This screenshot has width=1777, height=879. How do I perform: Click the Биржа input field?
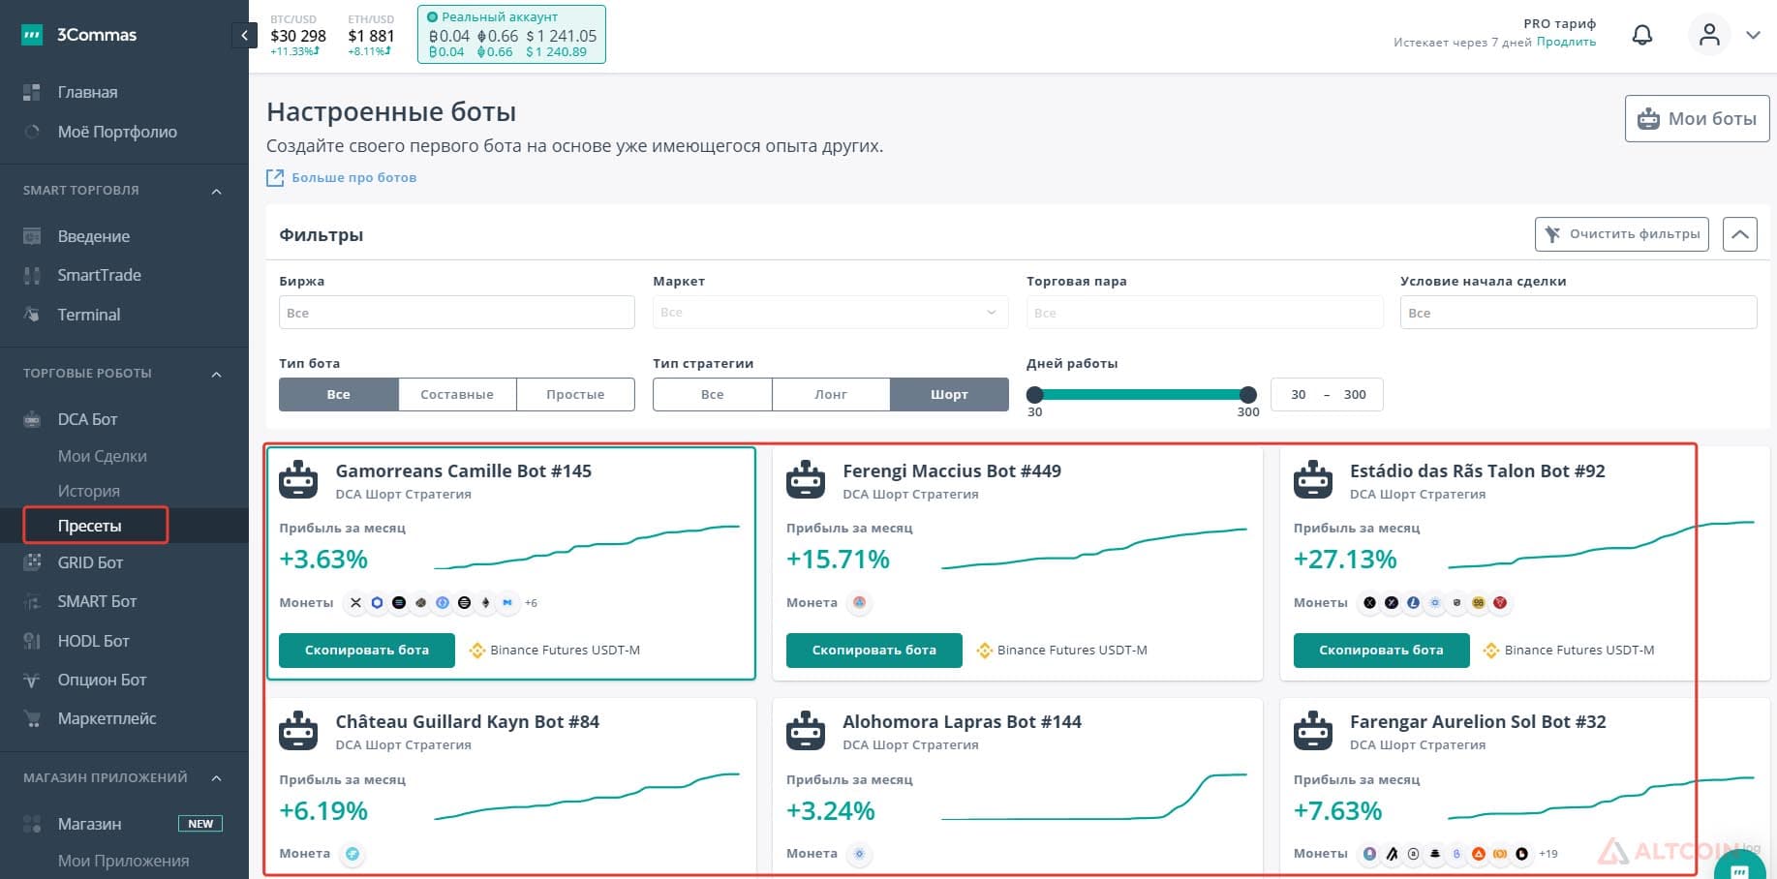coord(457,313)
